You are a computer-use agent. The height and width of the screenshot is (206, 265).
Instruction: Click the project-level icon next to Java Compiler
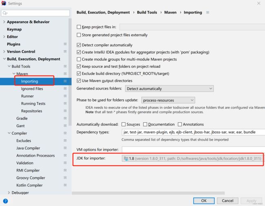point(65,148)
